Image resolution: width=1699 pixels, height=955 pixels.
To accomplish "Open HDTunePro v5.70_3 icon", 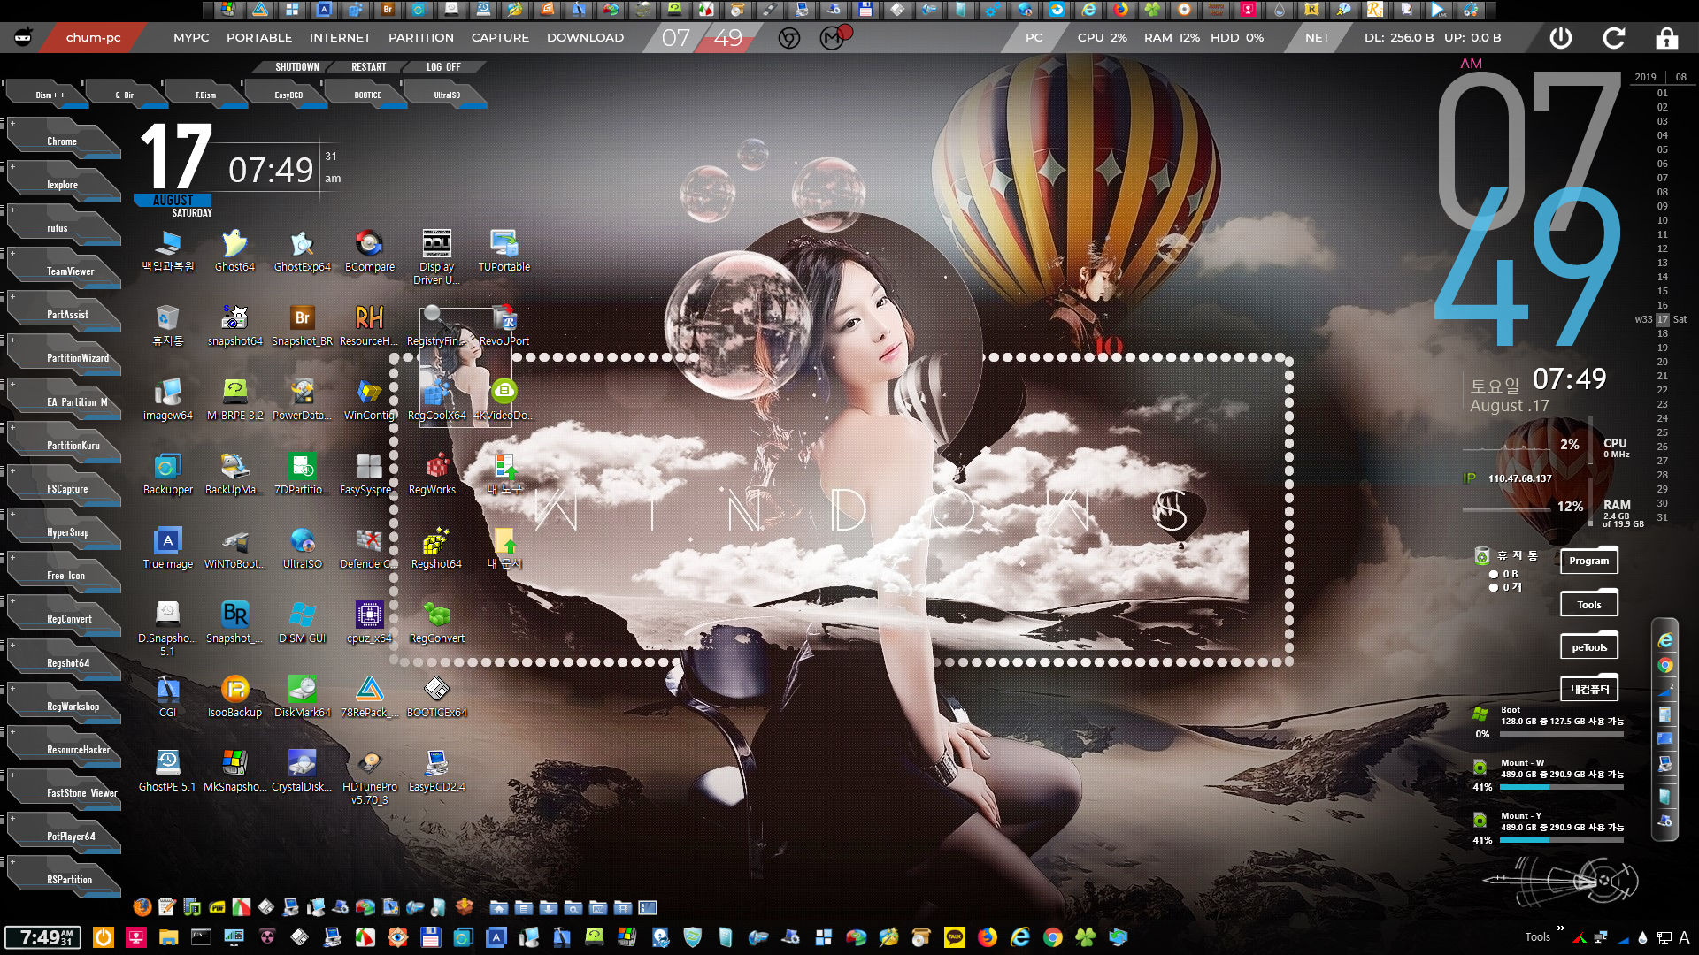I will pyautogui.click(x=369, y=777).
